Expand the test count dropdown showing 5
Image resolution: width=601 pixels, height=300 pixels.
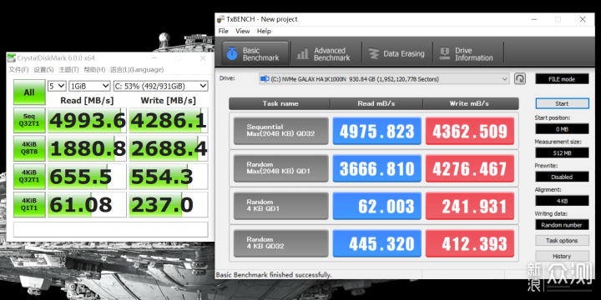click(x=57, y=86)
